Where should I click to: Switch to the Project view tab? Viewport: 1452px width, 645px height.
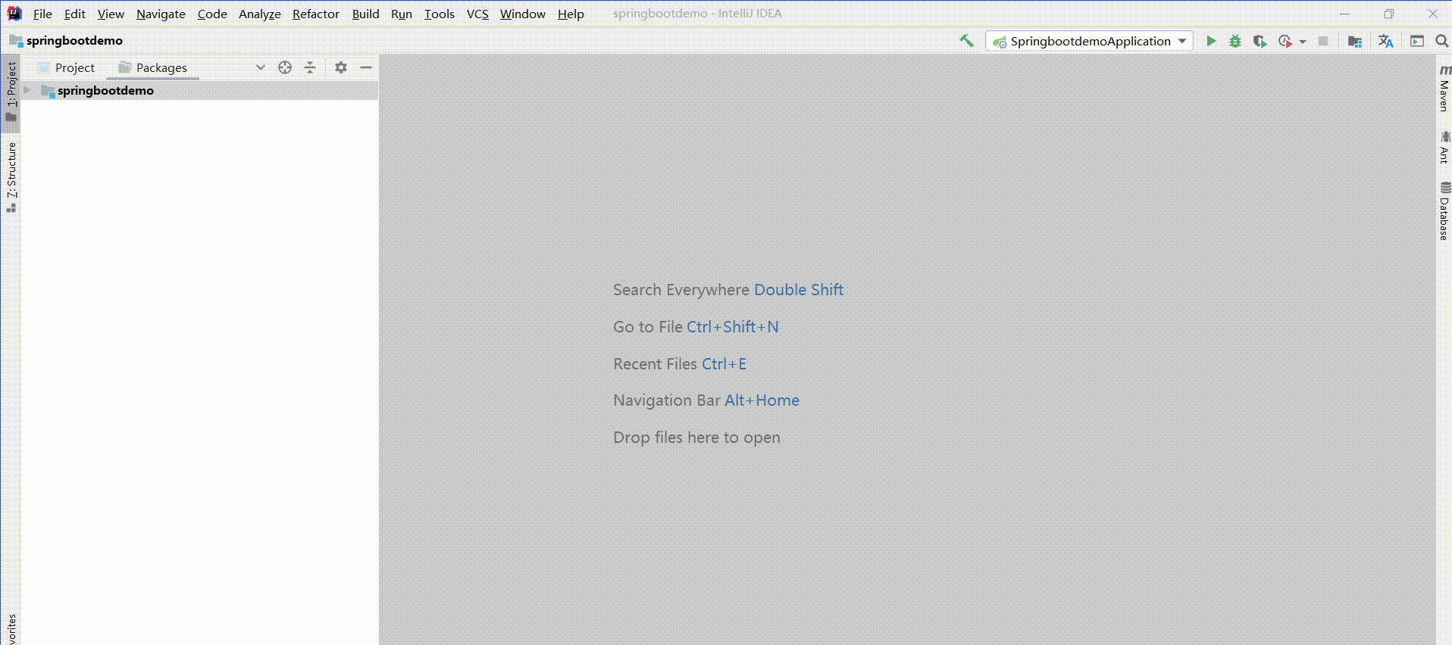click(66, 67)
